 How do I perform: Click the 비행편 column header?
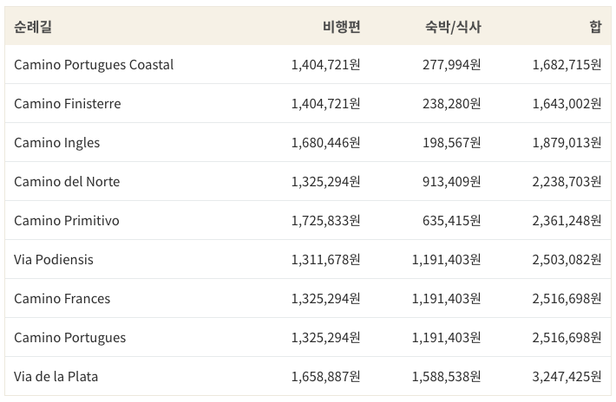341,27
